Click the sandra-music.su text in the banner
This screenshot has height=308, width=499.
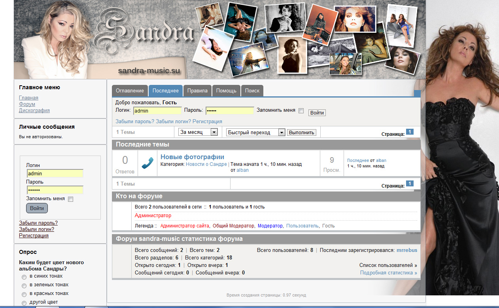149,71
